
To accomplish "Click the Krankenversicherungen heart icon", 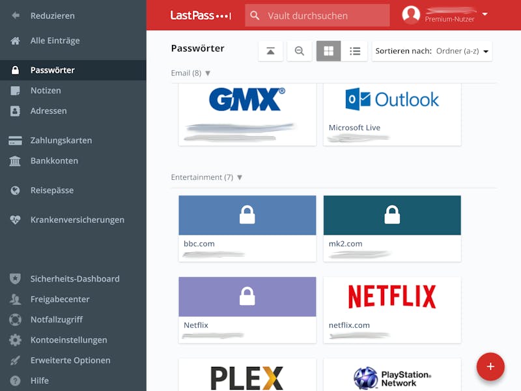I will point(15,220).
